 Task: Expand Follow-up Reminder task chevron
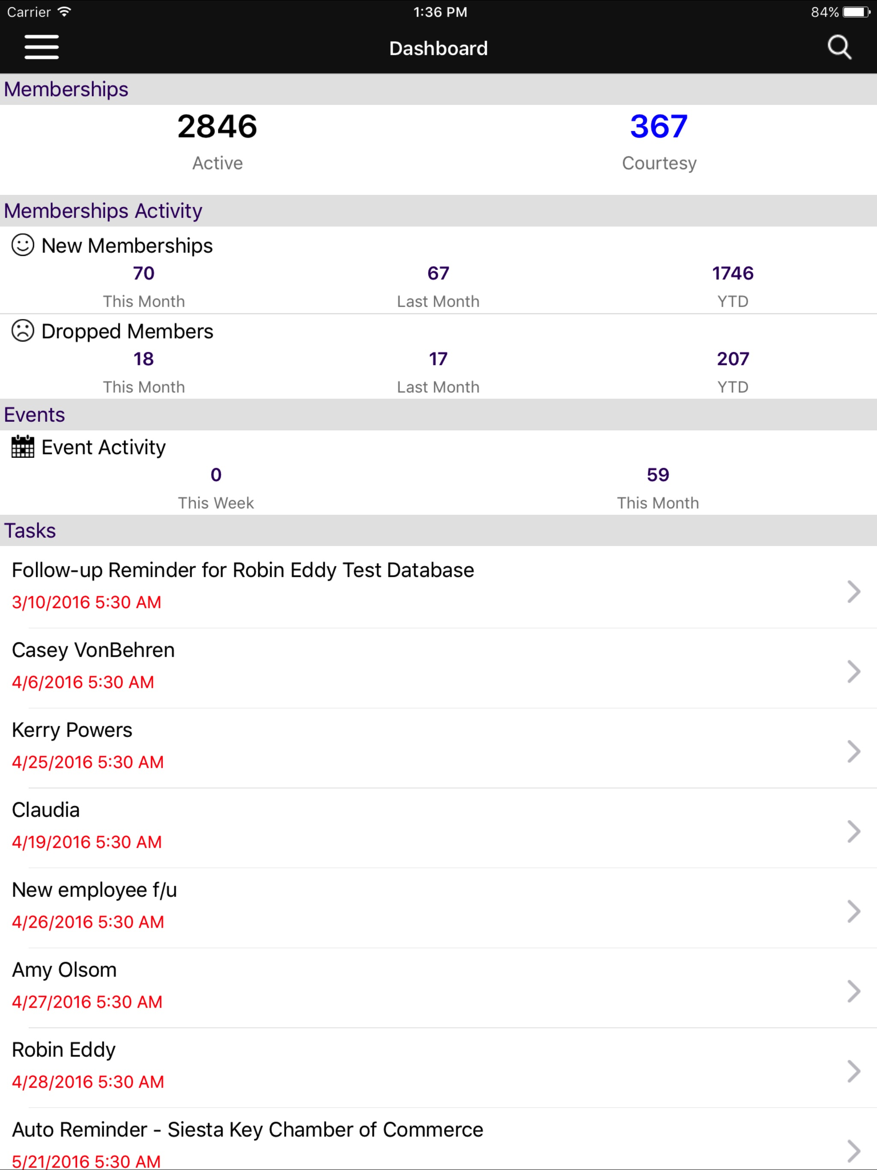tap(853, 591)
